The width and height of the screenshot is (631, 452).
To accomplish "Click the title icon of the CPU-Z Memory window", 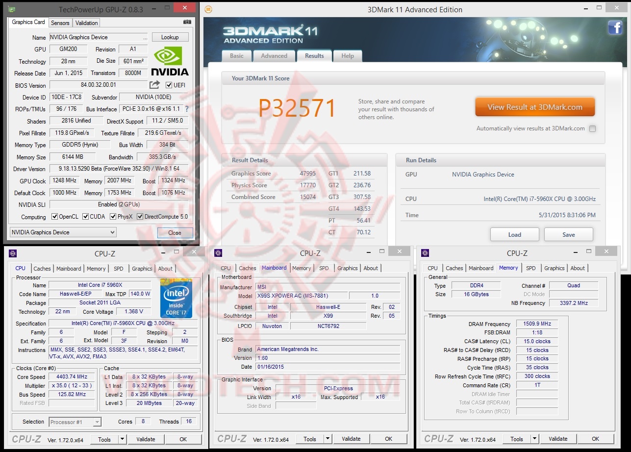I will pos(425,253).
